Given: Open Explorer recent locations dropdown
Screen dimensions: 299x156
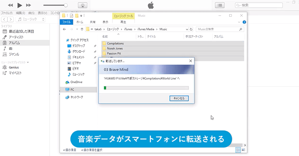Looking at the screenshot, I should (x=77, y=29).
